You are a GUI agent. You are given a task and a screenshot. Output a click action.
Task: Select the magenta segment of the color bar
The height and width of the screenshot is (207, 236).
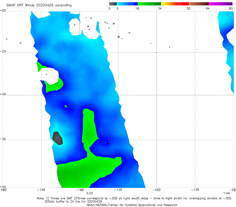pos(221,4)
